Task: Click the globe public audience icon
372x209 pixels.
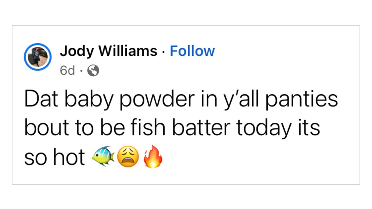Action: (x=93, y=70)
